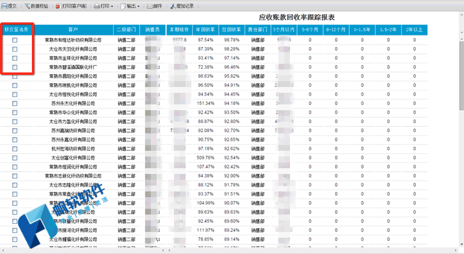Tick the checkbox for 太仓市恒悦化纤有限公司
The image size is (464, 254).
[x=15, y=95]
